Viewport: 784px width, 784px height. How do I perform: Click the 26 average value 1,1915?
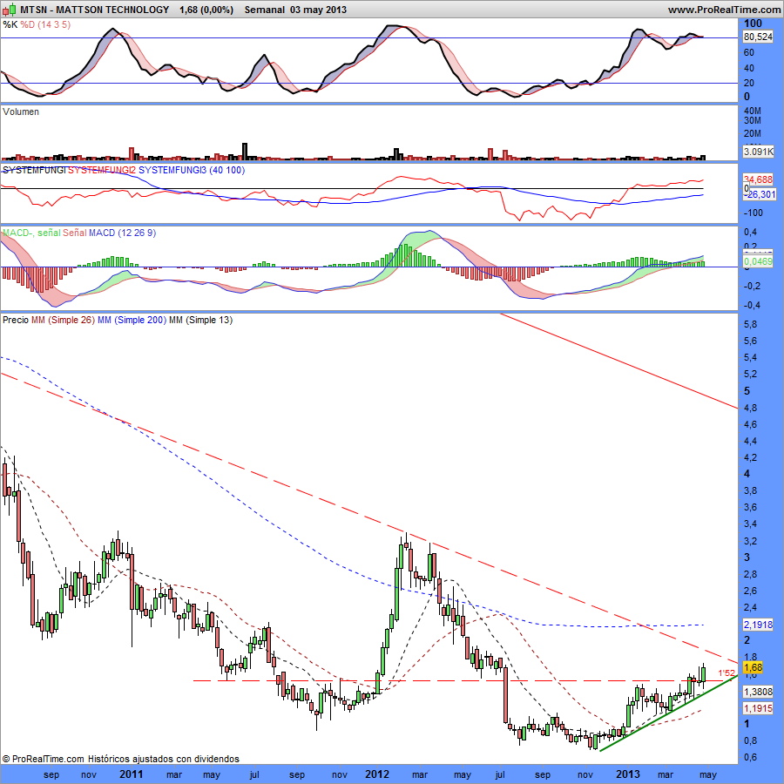point(758,708)
